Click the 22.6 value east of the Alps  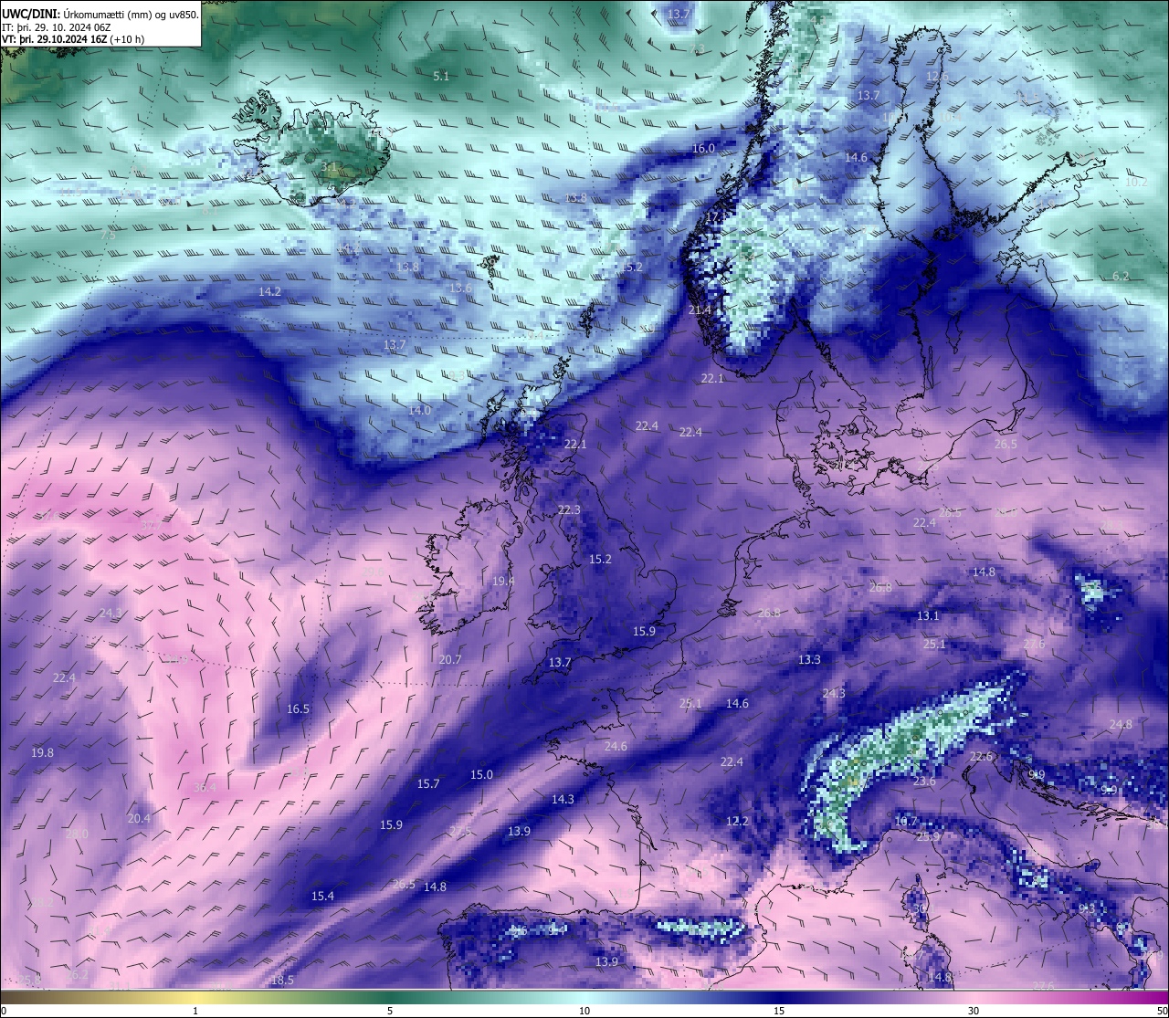[981, 757]
